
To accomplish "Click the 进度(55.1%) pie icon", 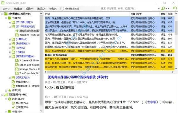I will 9,99.
